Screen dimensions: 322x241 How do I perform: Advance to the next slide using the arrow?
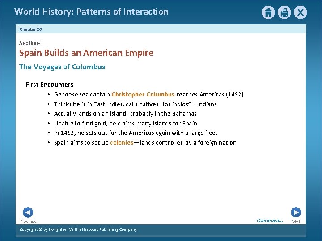[296, 212]
